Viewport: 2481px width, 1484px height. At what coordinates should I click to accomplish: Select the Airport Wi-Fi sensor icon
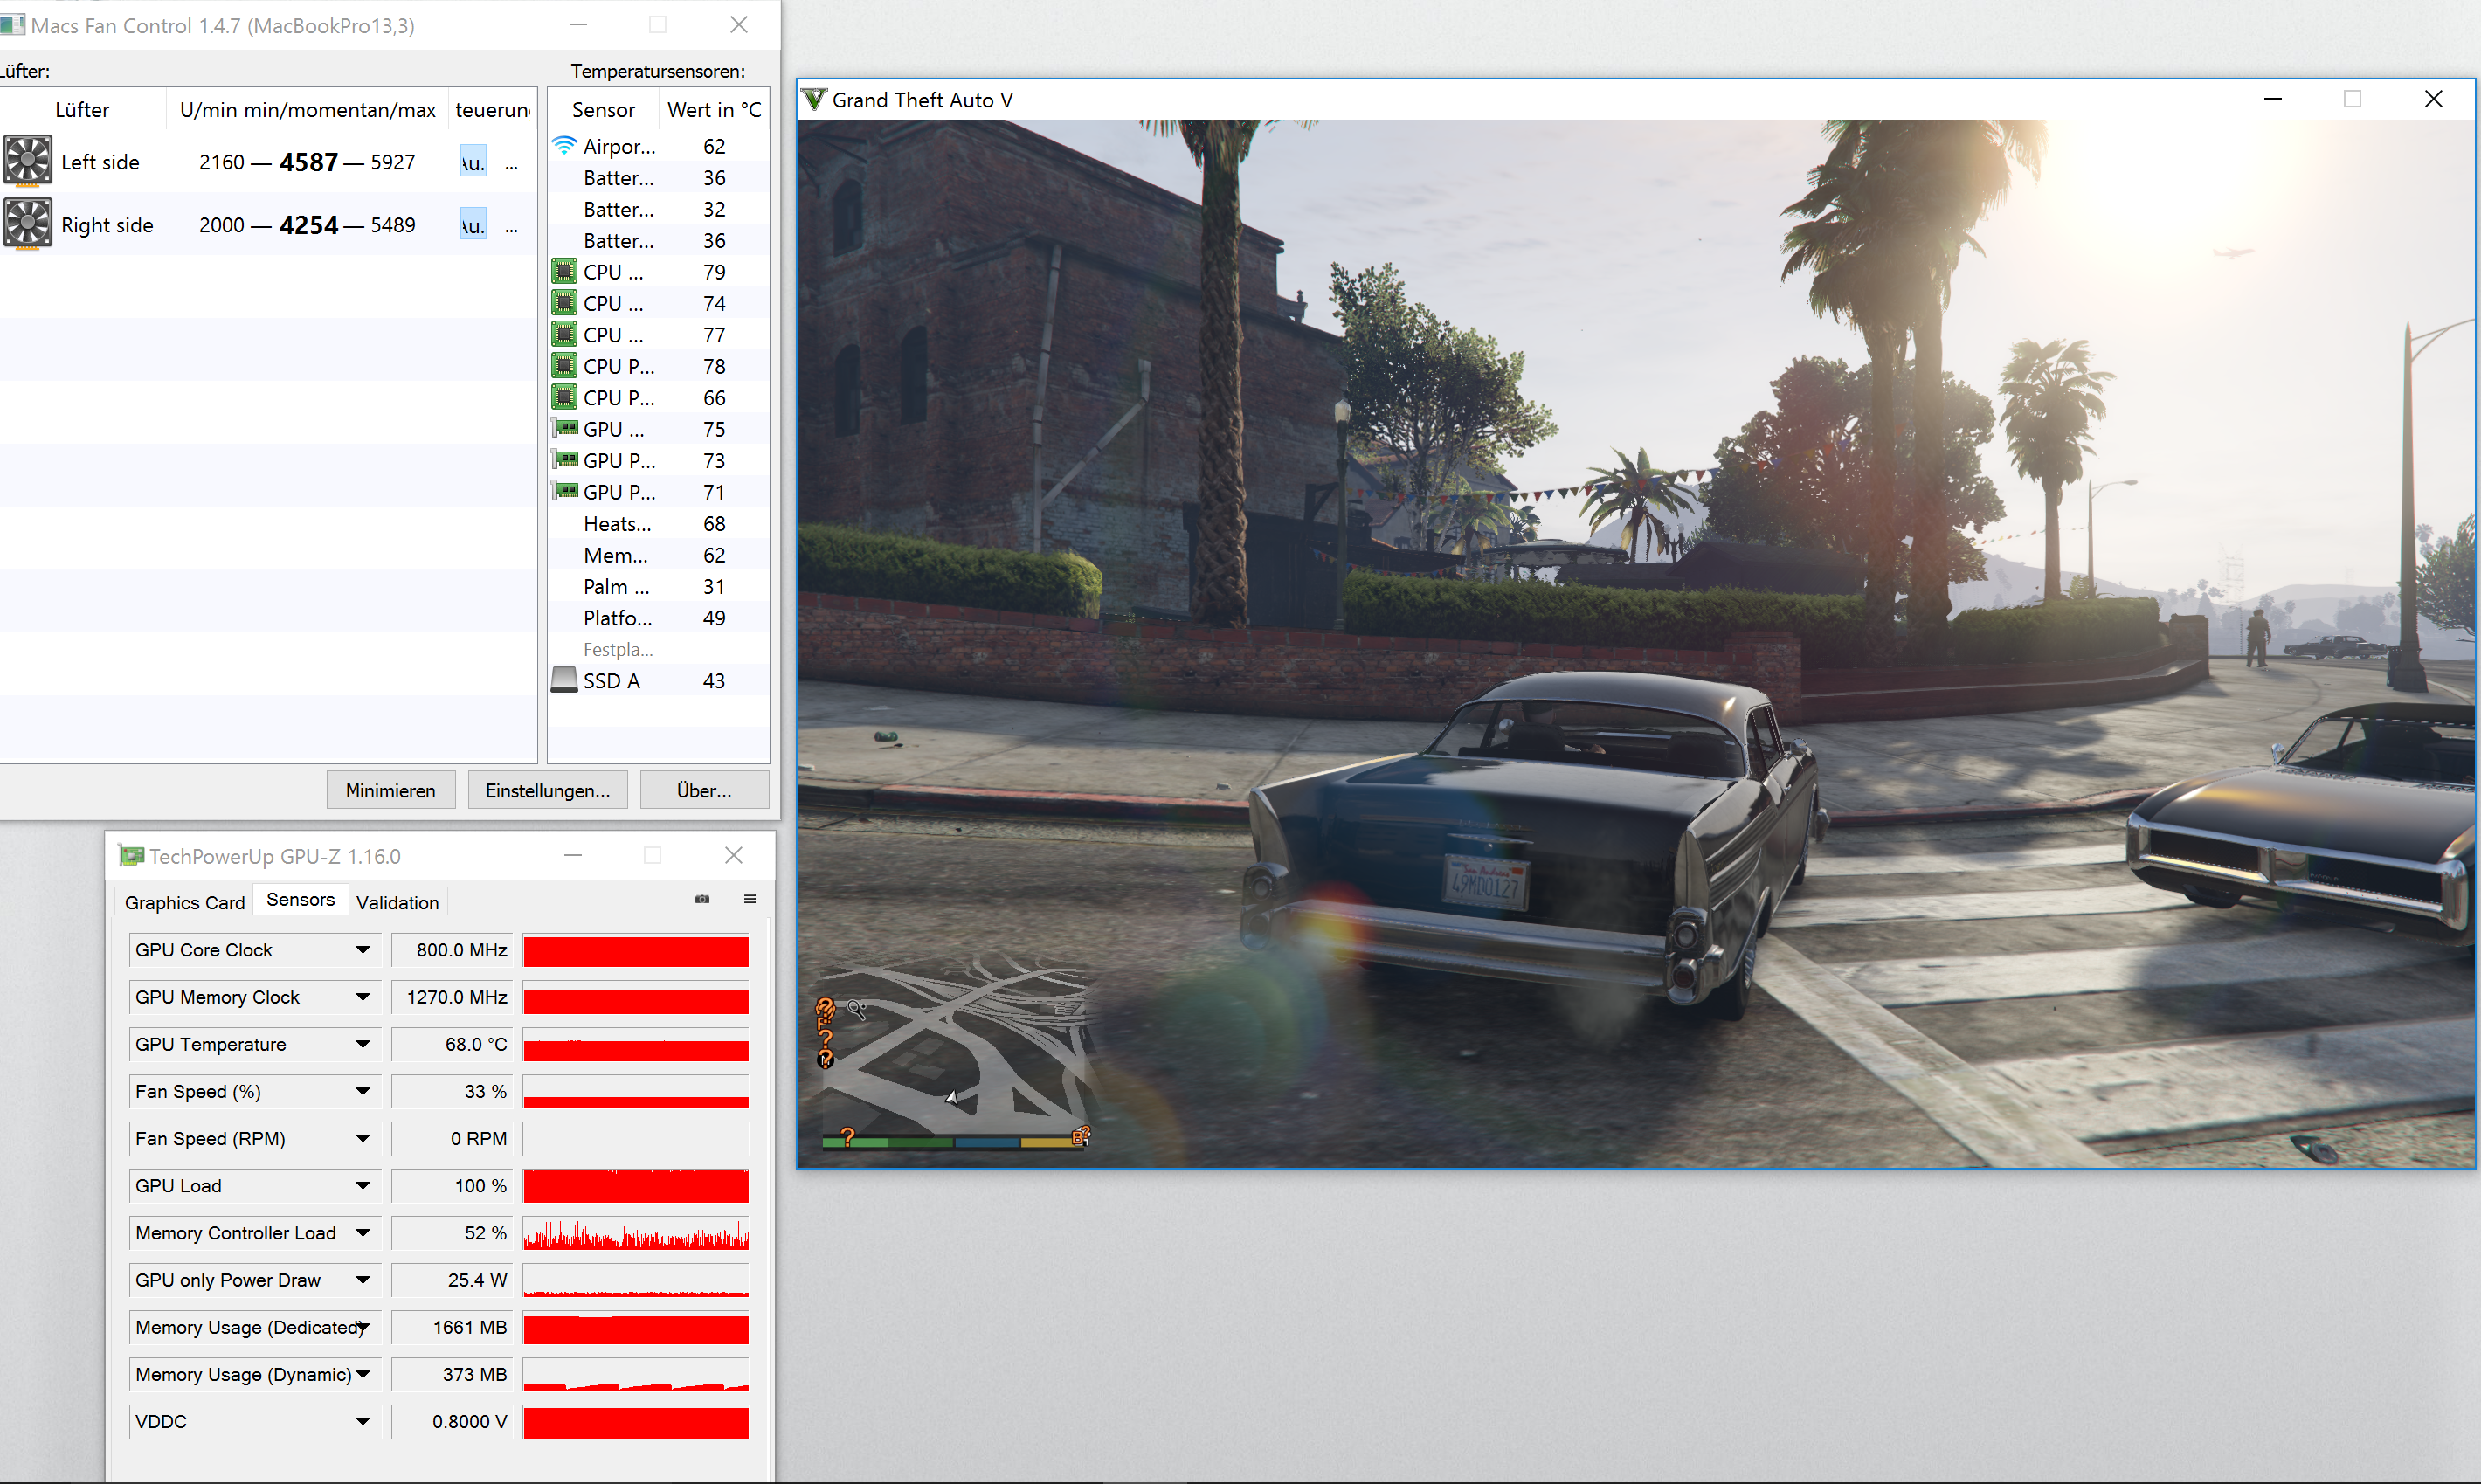(565, 146)
